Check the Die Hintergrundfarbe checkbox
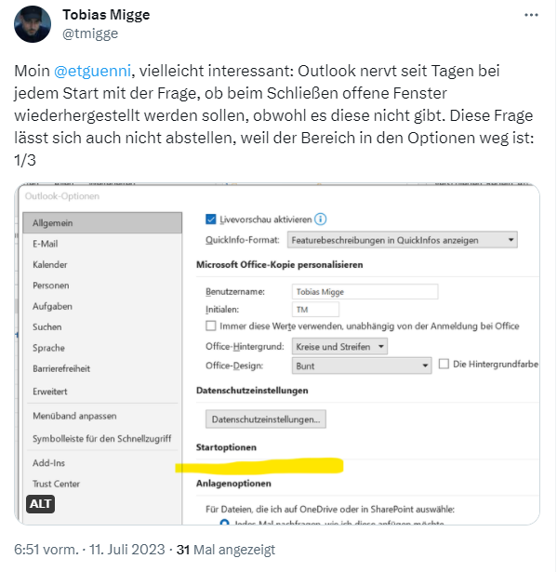This screenshot has height=572, width=557. (444, 364)
